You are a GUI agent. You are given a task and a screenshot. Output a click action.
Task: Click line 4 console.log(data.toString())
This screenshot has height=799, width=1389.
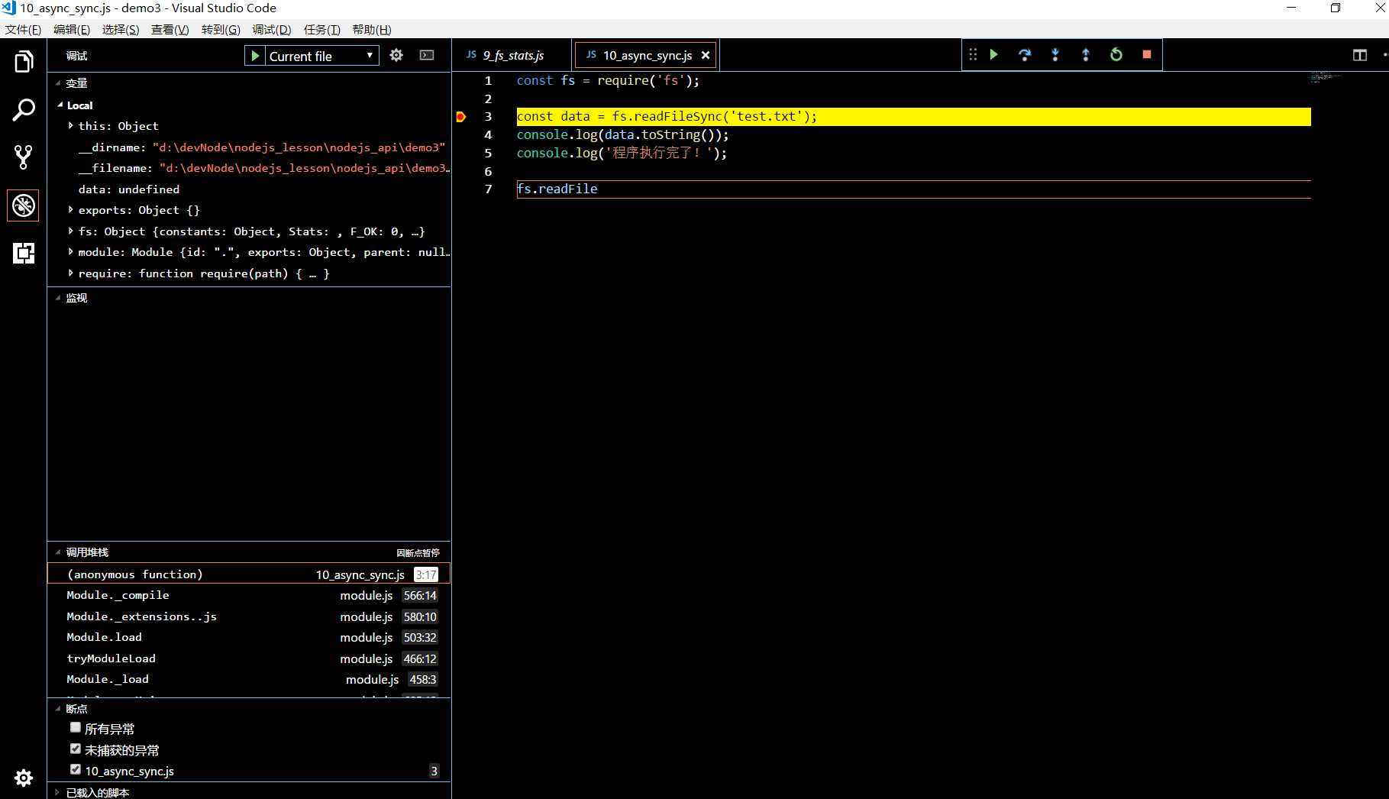coord(622,135)
